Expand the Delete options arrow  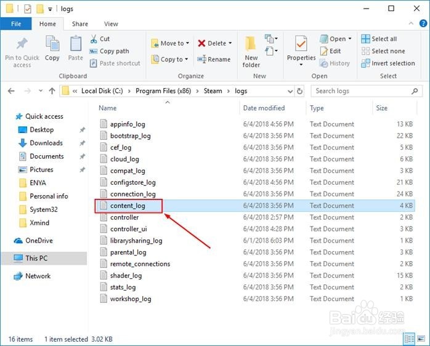coord(230,43)
